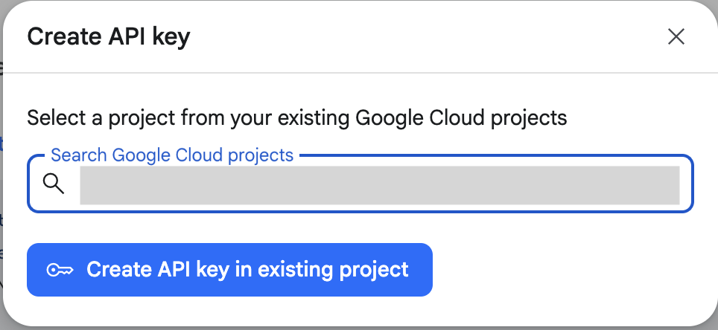Click the magnifying glass search icon
Viewport: 718px width, 330px height.
click(x=54, y=184)
